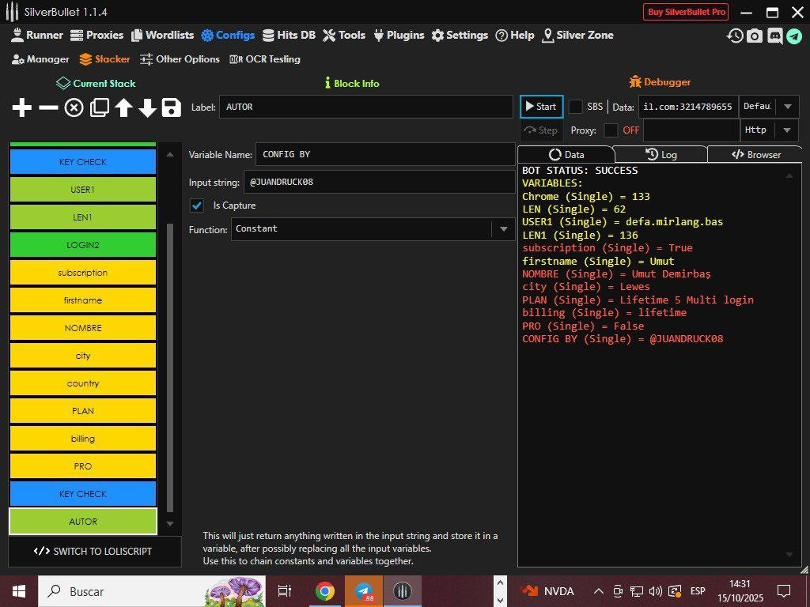Click the clone block icon

(99, 108)
